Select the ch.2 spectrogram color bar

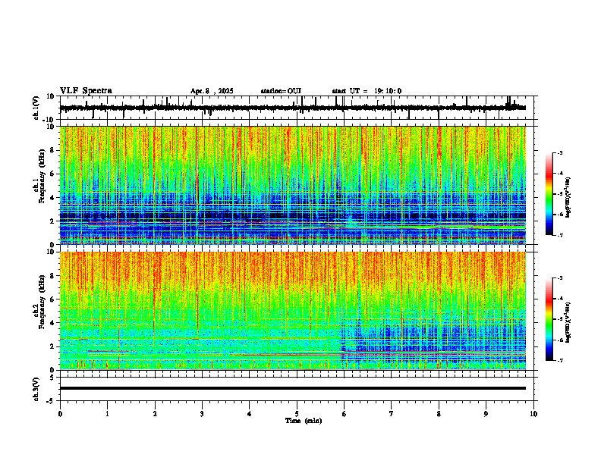549,319
